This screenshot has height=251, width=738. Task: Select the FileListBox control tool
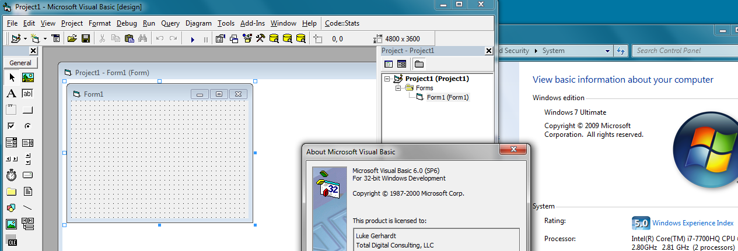27,191
